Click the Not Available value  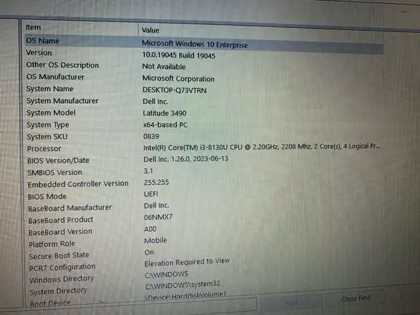pos(164,66)
